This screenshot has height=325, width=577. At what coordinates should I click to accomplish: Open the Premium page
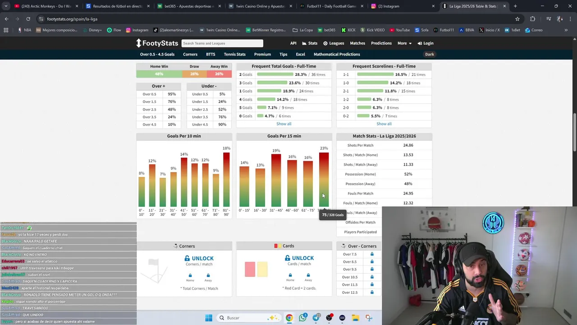click(x=262, y=54)
